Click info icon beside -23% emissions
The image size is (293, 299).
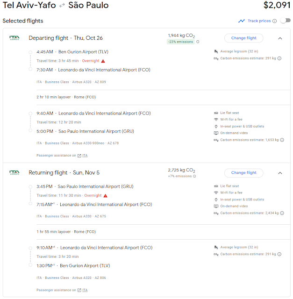(x=198, y=42)
